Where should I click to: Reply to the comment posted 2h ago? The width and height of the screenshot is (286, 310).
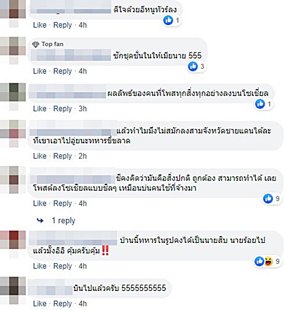click(x=62, y=156)
